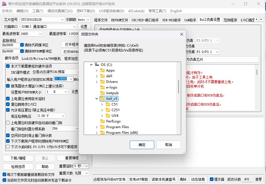Click the C51 folder icon
The height and width of the screenshot is (185, 266).
(108, 104)
